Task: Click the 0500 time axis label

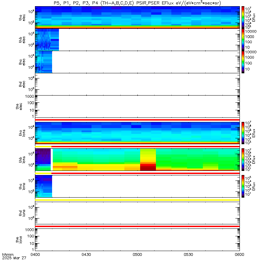Action: [x=137, y=254]
